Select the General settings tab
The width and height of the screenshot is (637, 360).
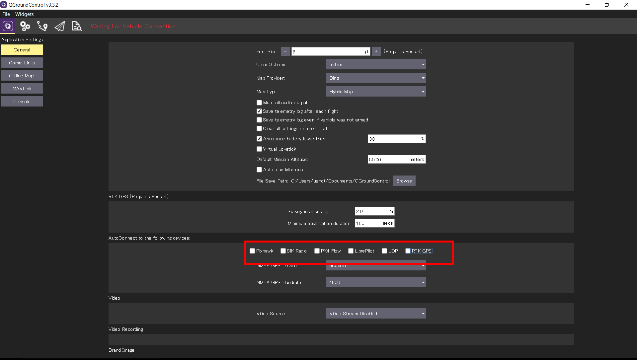coord(22,50)
